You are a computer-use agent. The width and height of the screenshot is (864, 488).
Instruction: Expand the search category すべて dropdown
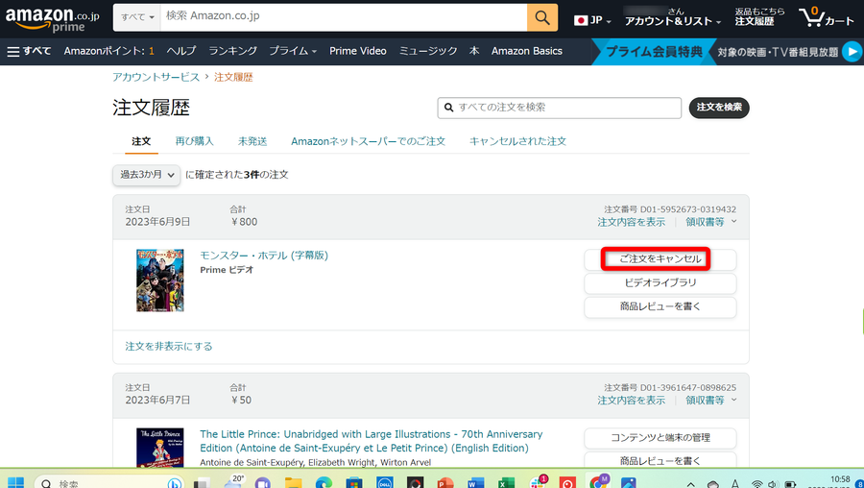pyautogui.click(x=136, y=17)
